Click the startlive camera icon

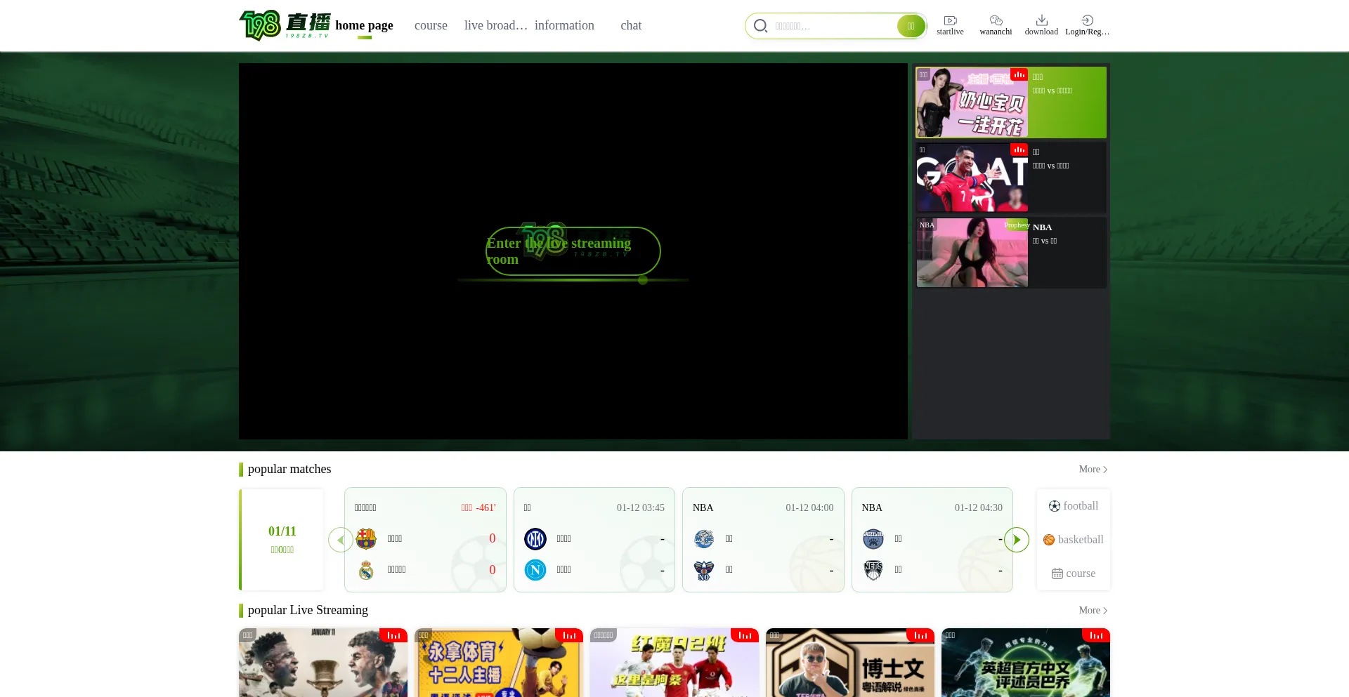pos(950,20)
